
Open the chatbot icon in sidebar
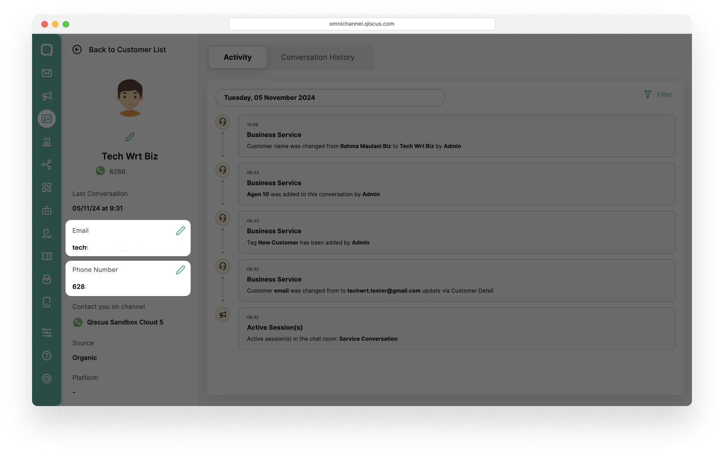point(47,210)
